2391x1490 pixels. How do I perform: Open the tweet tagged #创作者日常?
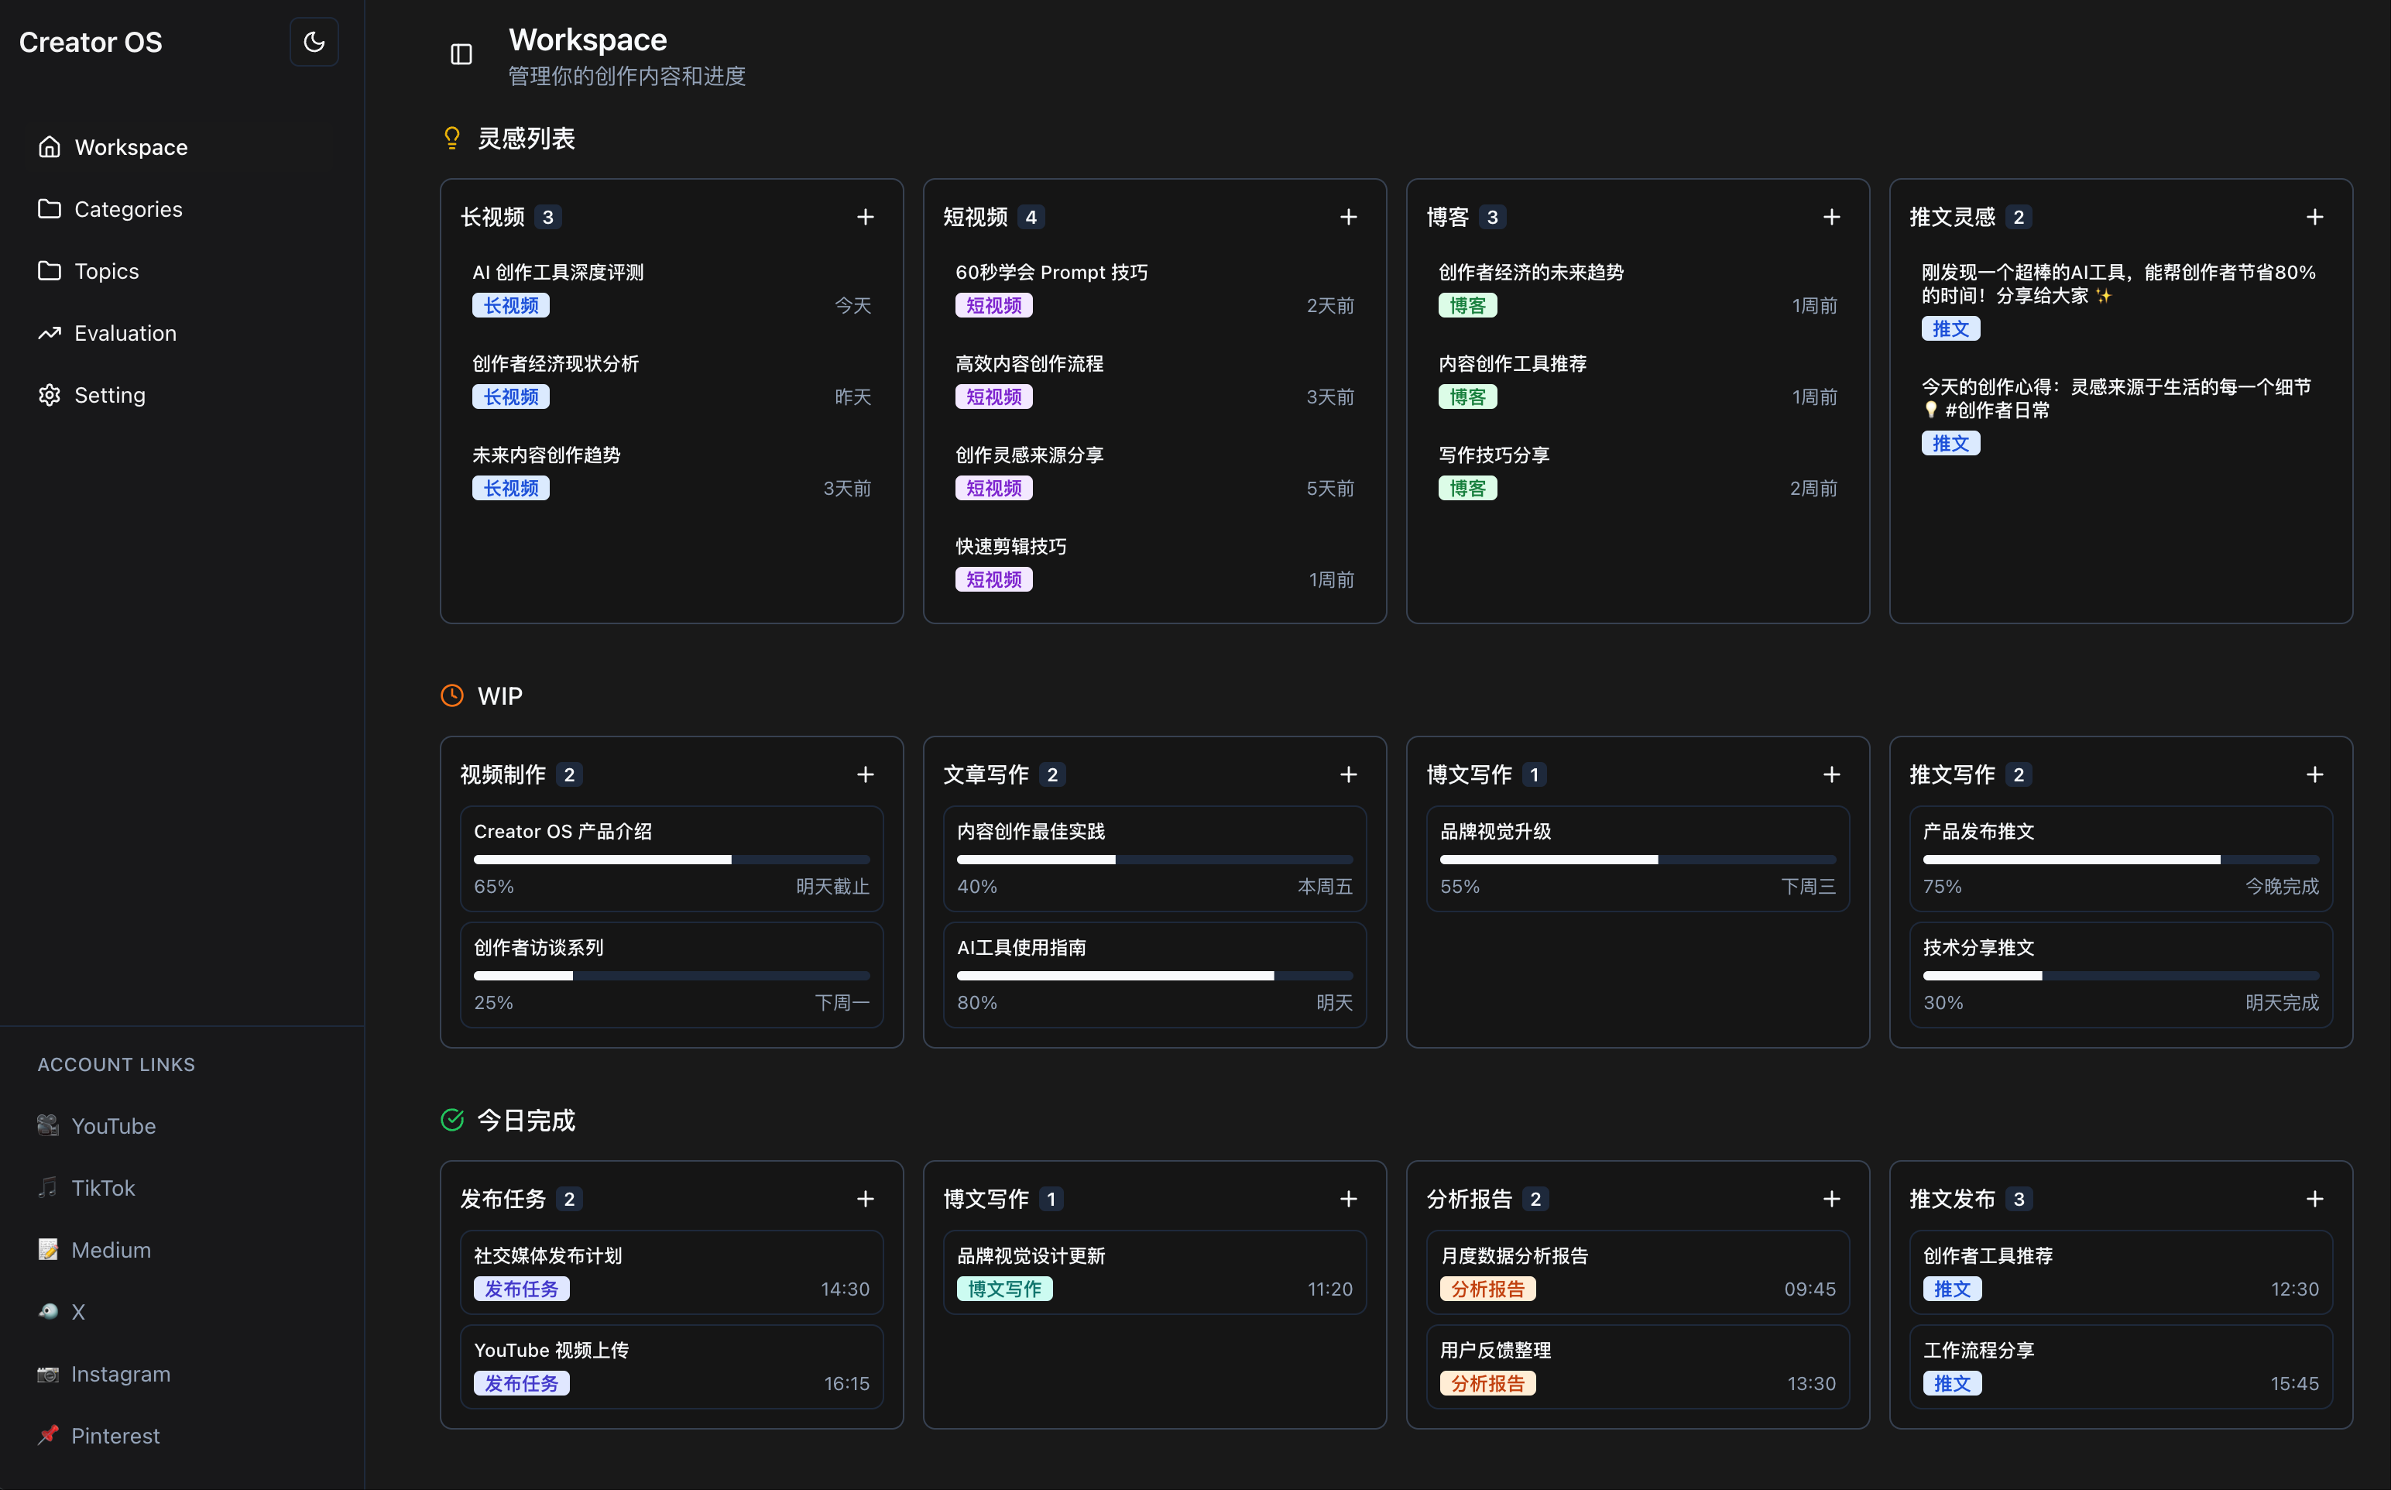(x=2121, y=414)
